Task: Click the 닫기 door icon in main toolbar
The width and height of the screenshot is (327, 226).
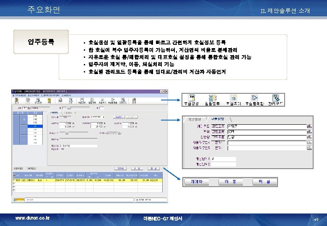Action: 16,100
